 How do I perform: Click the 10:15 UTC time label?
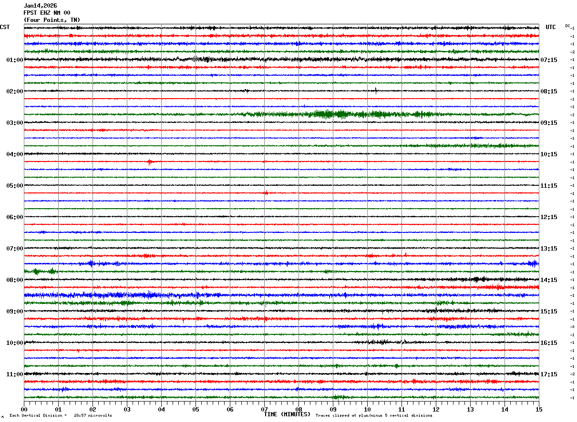[549, 154]
